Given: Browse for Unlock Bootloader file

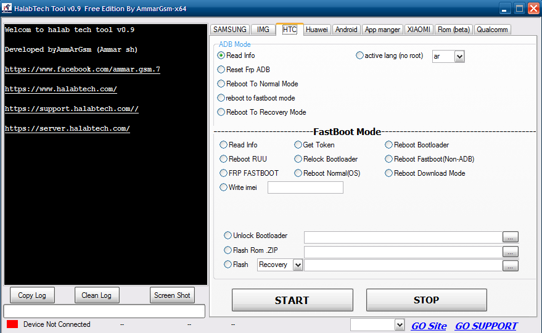Looking at the screenshot, I should (510, 237).
